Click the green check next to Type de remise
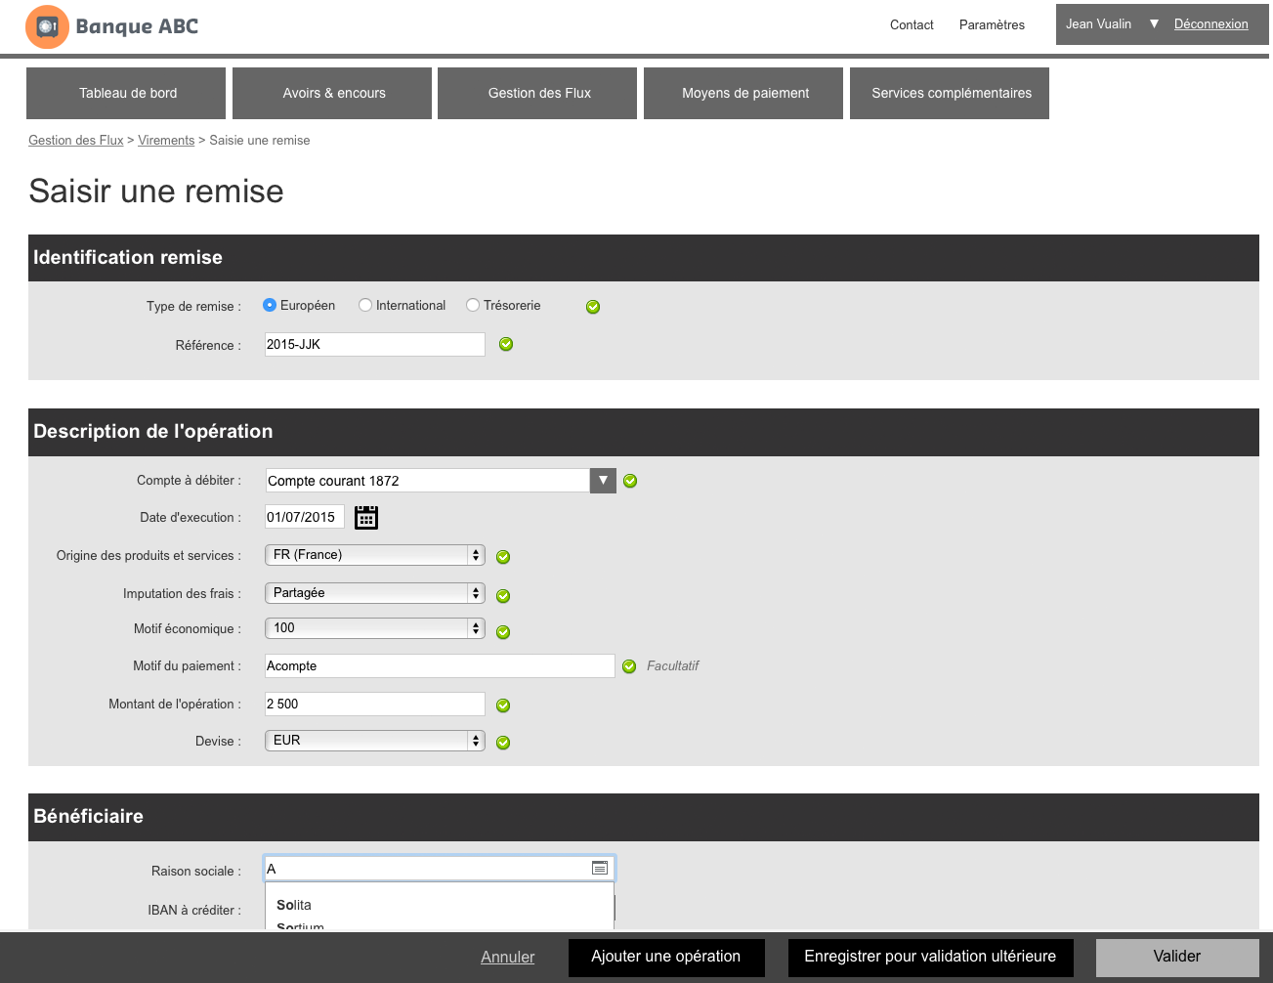Image resolution: width=1273 pixels, height=983 pixels. point(593,306)
